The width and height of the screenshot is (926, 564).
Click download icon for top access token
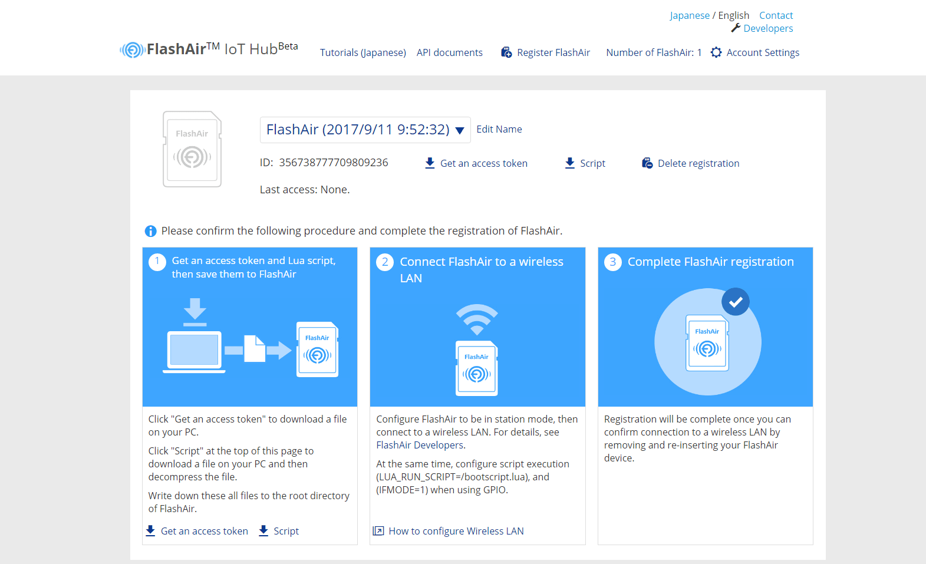(x=430, y=163)
